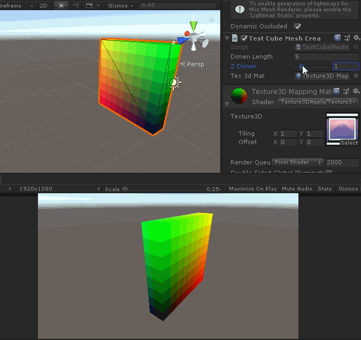Toggle Double Sided Global Illumination checkbox
Image resolution: width=361 pixels, height=340 pixels.
pos(329,172)
